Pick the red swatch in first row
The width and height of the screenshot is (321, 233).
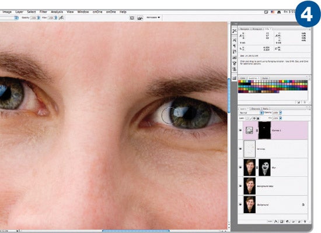click(x=239, y=82)
